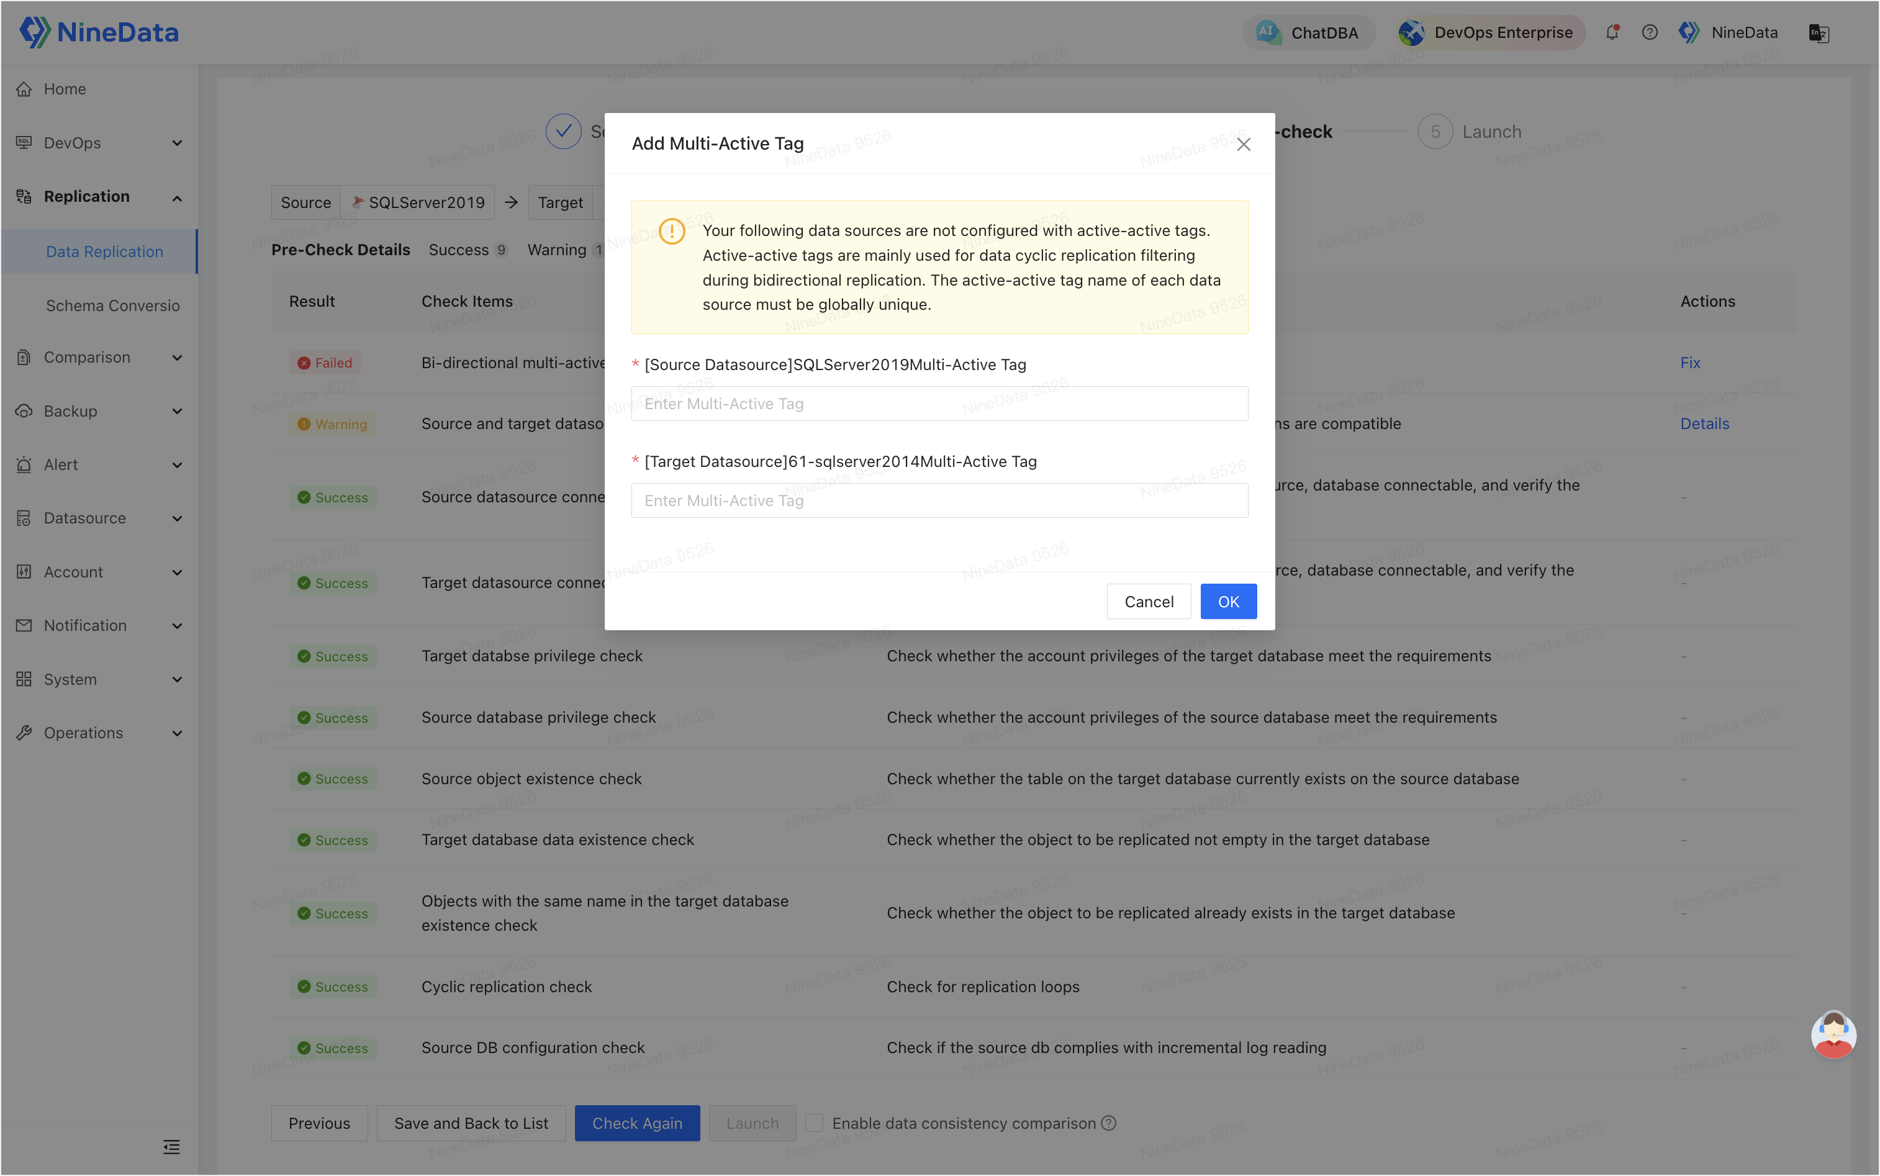
Task: Focus the Target Datasource Multi-Active Tag field
Action: pos(939,500)
